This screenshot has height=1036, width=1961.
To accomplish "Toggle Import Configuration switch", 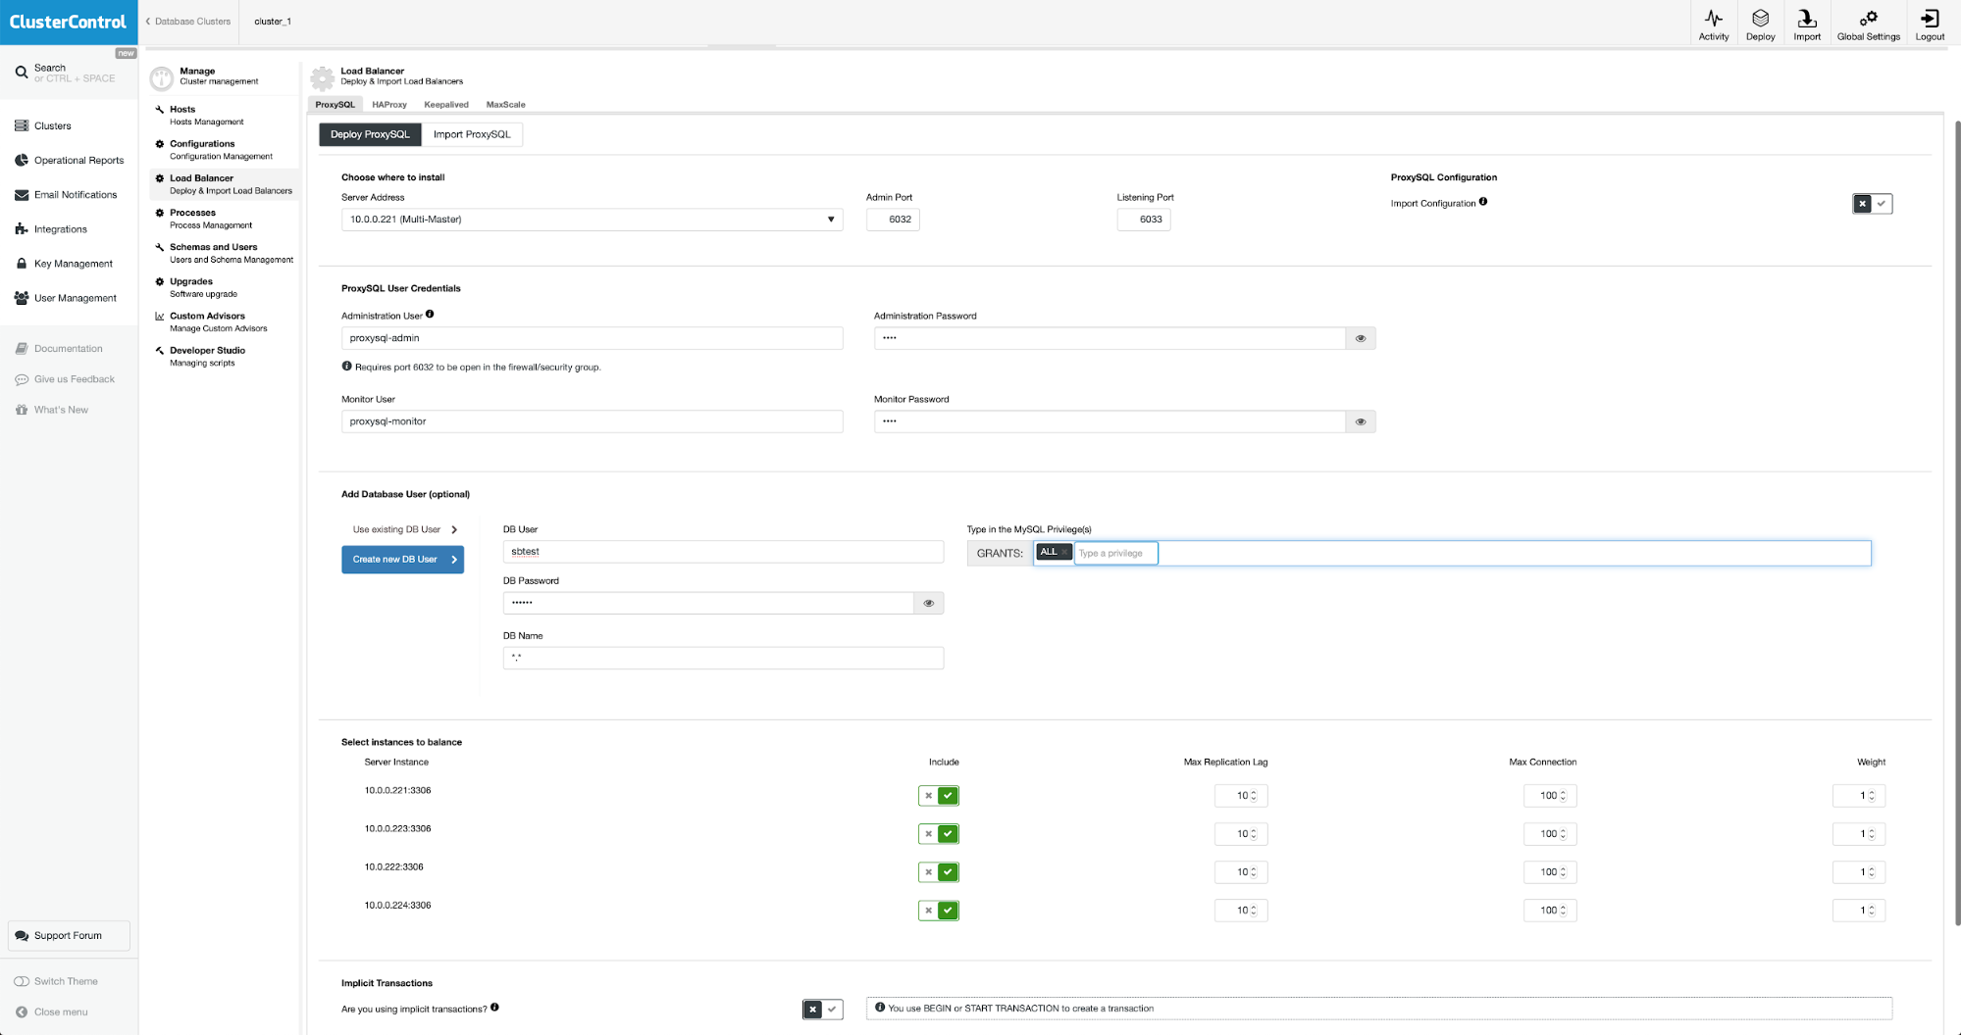I will 1872,204.
